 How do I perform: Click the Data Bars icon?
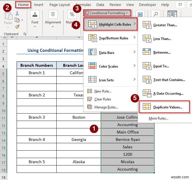click(x=92, y=52)
